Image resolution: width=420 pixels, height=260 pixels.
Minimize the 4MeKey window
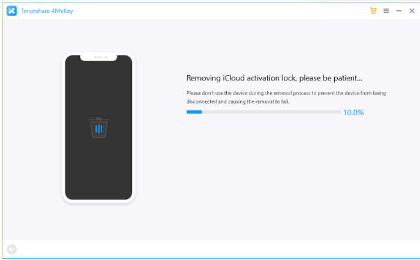click(x=399, y=11)
